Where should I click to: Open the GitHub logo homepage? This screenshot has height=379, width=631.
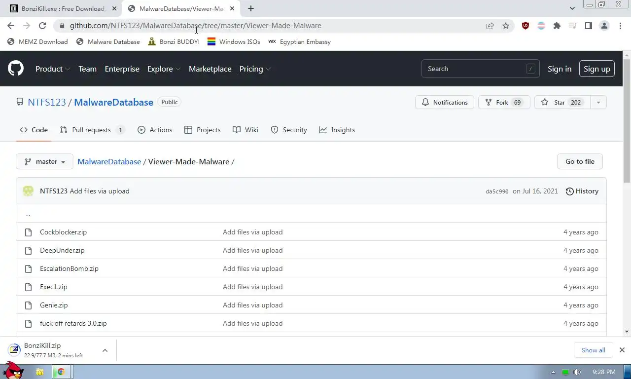(16, 69)
